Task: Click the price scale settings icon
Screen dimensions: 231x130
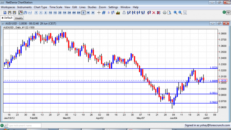Action: tap(113, 13)
